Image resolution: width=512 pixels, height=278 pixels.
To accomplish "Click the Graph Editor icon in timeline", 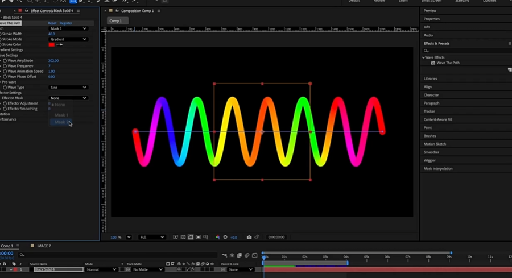I will point(254,255).
